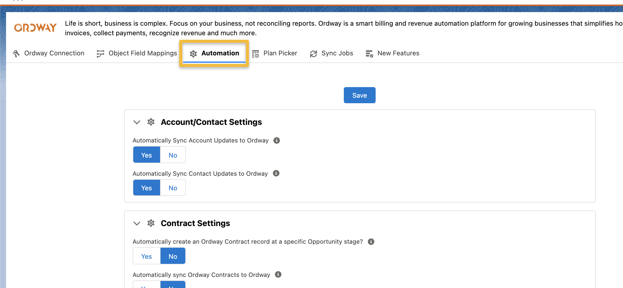
Task: Show info for Sync Contact Updates
Action: (276, 173)
